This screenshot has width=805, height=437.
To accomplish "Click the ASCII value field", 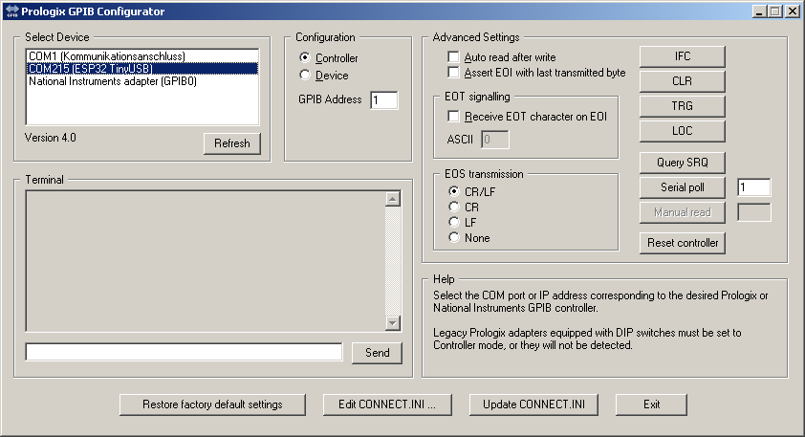I will (495, 140).
